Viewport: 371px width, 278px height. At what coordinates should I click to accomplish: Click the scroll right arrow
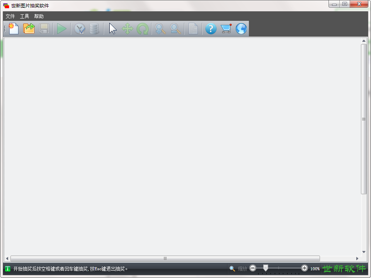click(357, 259)
